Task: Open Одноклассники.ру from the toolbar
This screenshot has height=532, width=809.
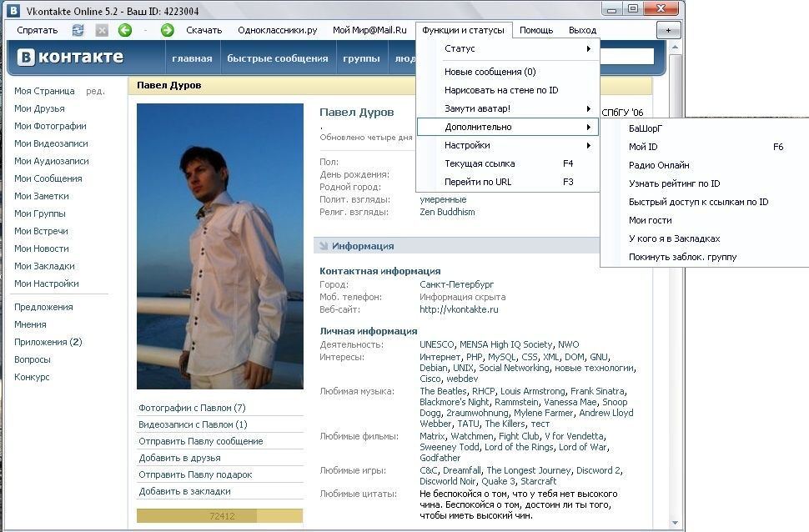Action: (278, 31)
